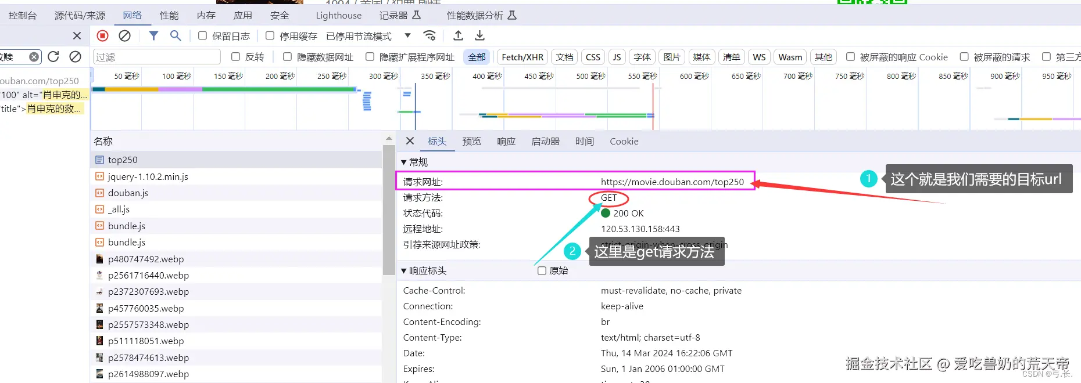The image size is (1081, 383).
Task: Open the 性能 tab
Action: coord(169,16)
